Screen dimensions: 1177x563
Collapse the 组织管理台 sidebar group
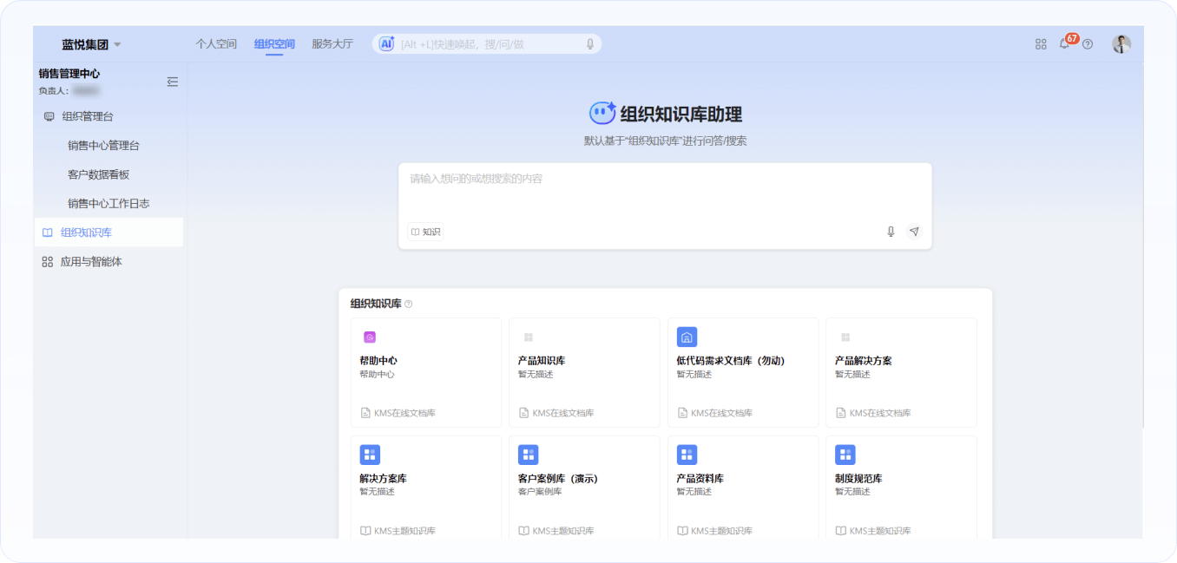88,116
